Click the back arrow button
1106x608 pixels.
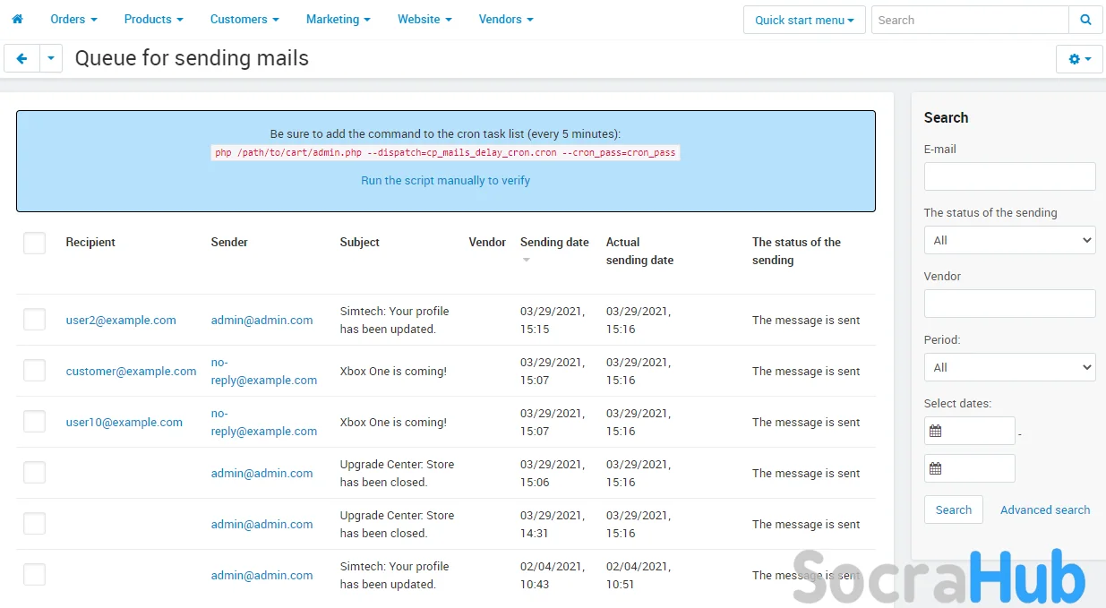pos(21,59)
